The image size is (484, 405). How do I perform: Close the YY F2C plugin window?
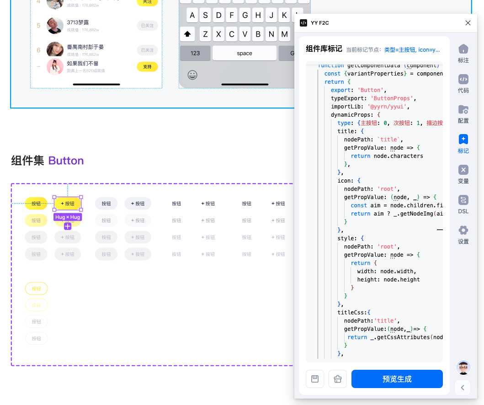pos(468,23)
